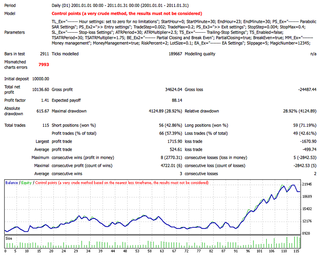The width and height of the screenshot is (322, 255).
Task: Click the 18689 y-axis label
Action: pyautogui.click(x=307, y=197)
